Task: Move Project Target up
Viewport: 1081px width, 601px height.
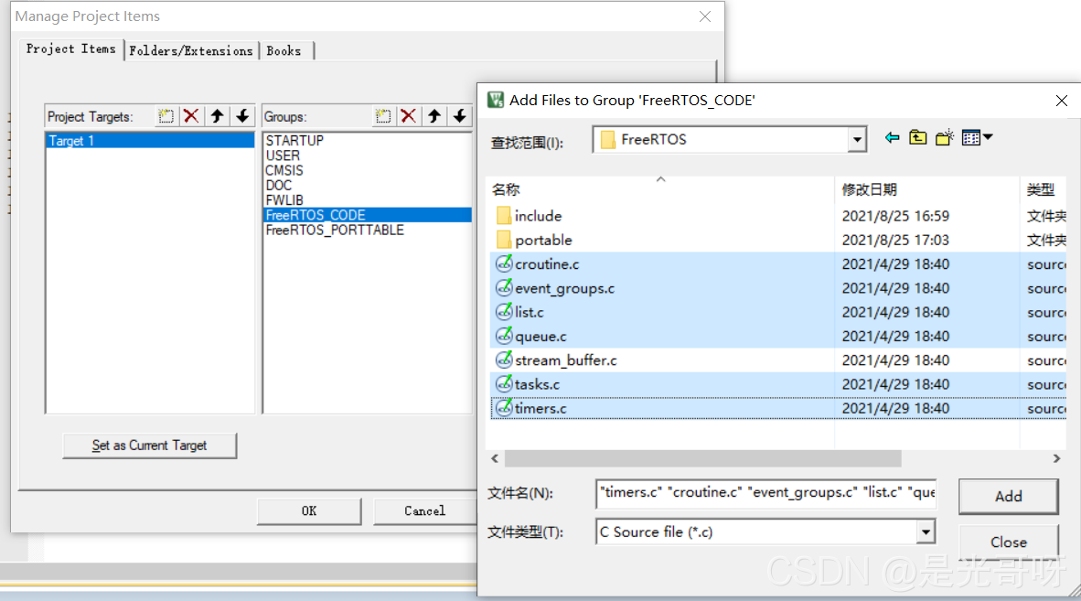Action: click(x=217, y=116)
